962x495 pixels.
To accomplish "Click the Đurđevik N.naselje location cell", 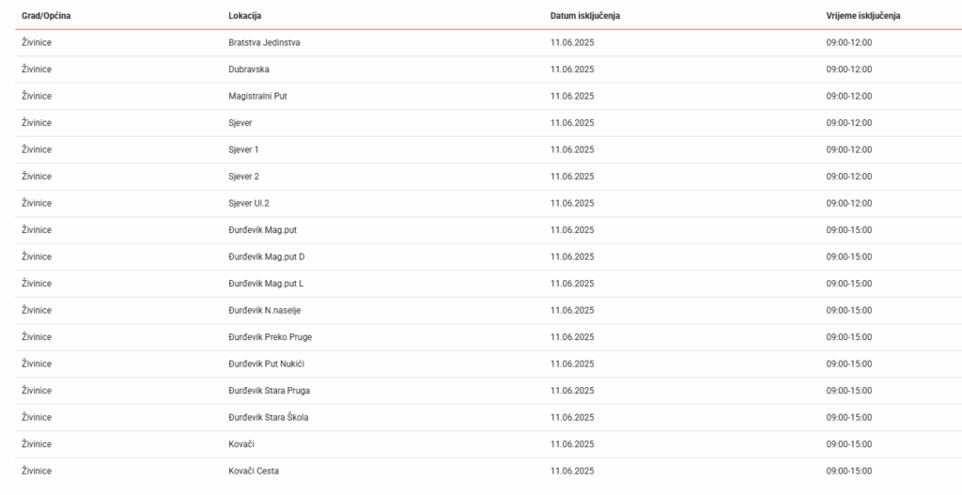I will point(264,310).
